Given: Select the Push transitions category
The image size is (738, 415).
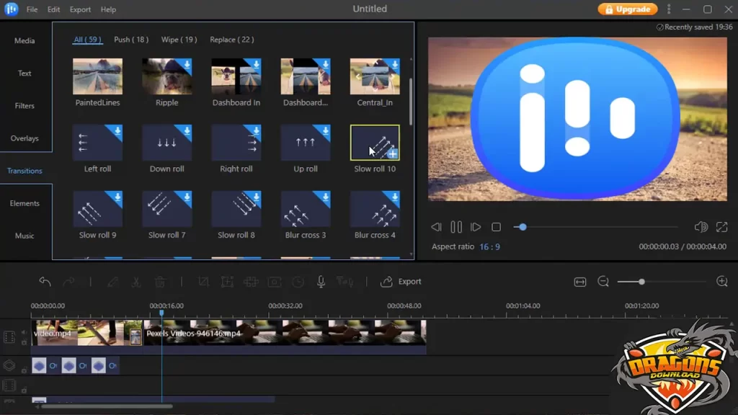Looking at the screenshot, I should (131, 40).
